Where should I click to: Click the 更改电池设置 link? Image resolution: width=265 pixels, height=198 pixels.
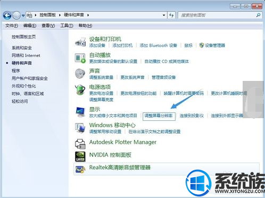[101, 93]
